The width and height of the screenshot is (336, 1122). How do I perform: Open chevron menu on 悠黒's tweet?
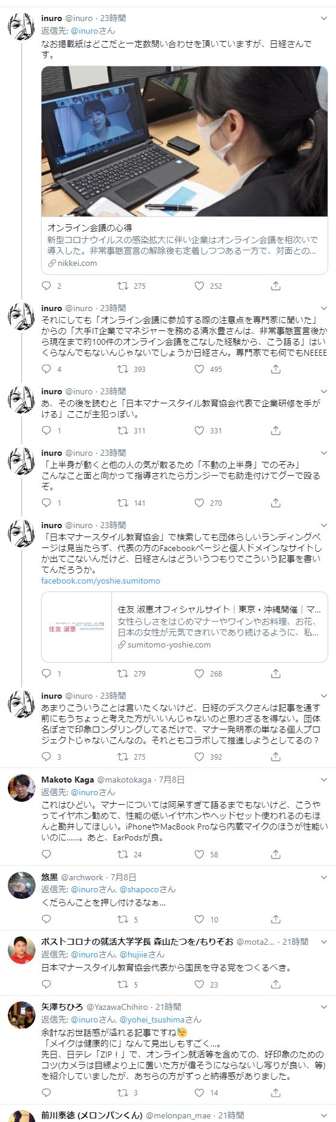point(324,878)
